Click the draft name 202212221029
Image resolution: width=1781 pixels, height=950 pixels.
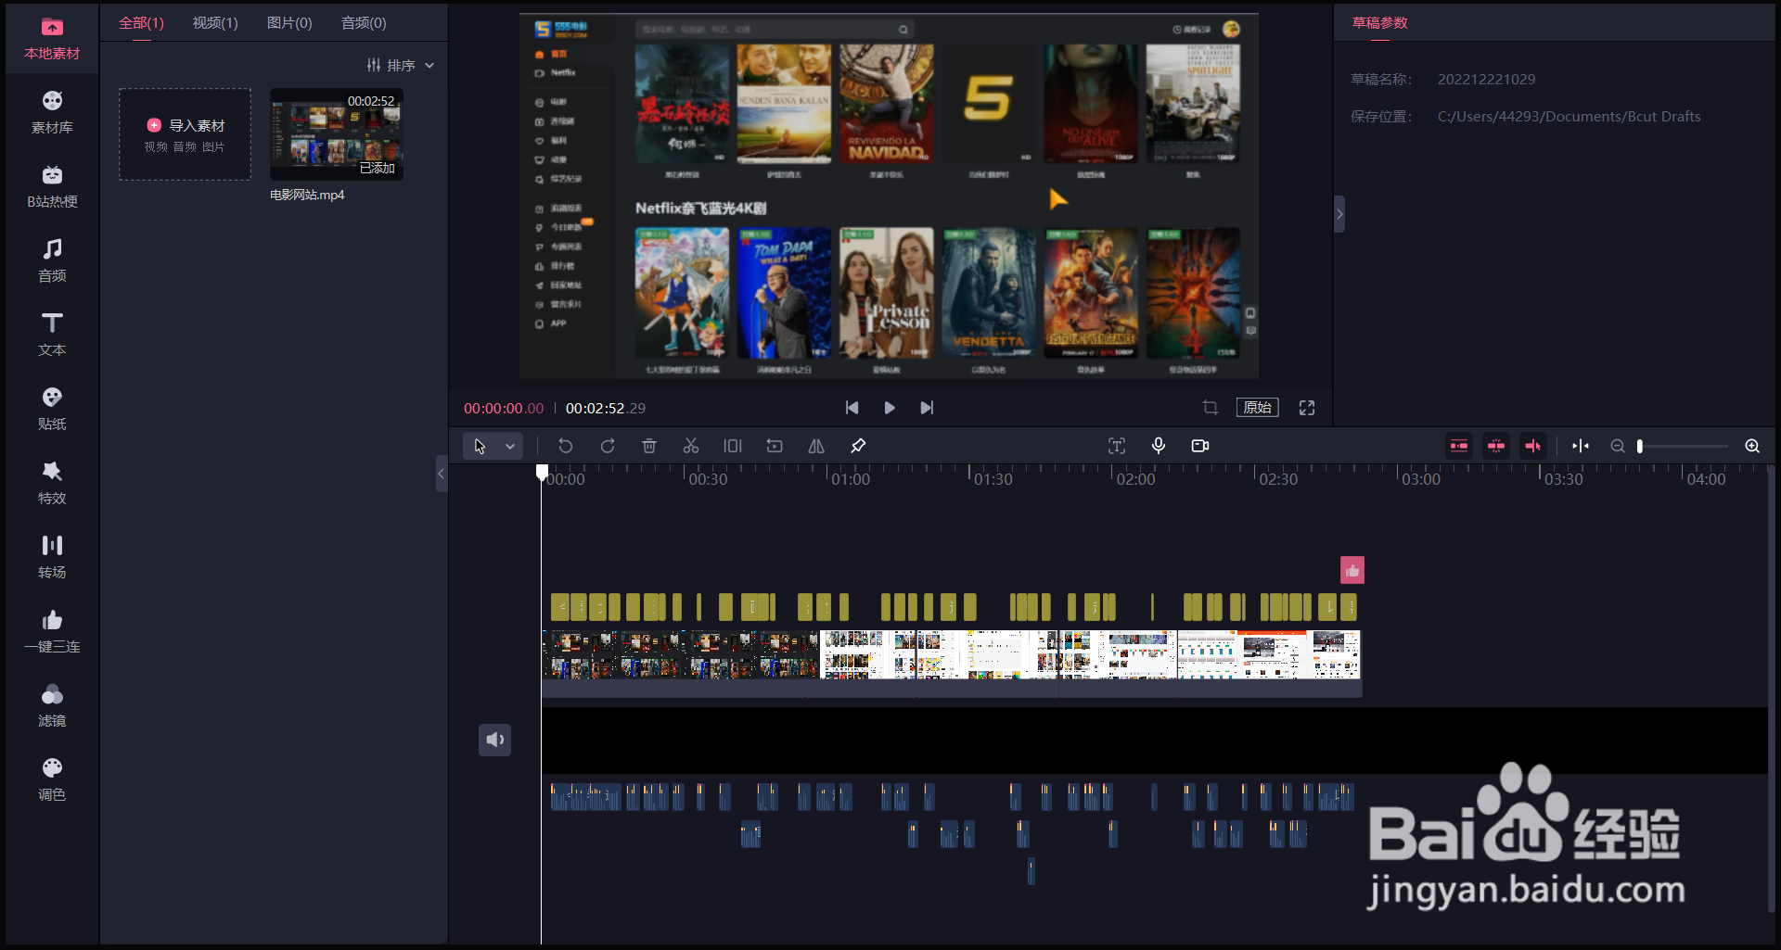click(x=1486, y=80)
